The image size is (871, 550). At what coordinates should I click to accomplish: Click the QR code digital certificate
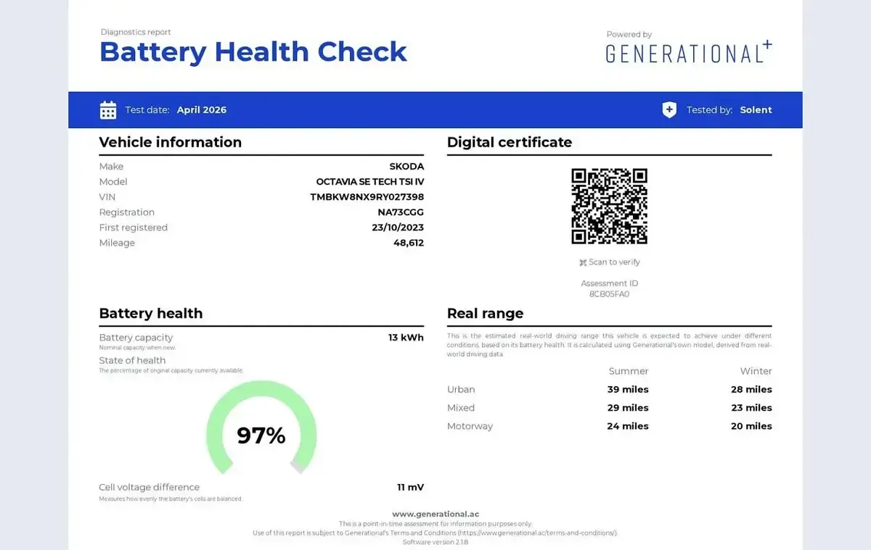pyautogui.click(x=609, y=206)
